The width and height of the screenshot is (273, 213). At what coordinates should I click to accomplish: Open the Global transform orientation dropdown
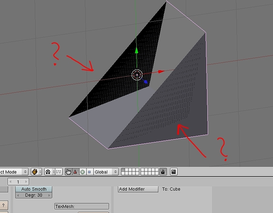click(x=106, y=172)
